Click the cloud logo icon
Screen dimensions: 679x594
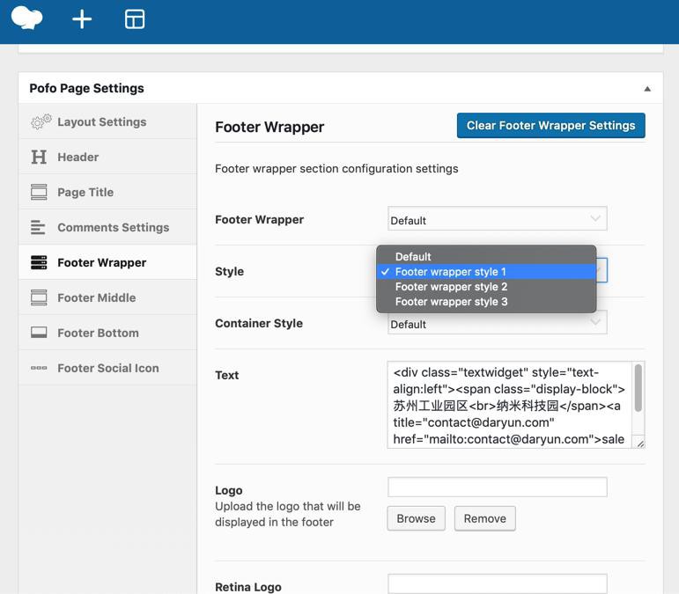pyautogui.click(x=26, y=18)
